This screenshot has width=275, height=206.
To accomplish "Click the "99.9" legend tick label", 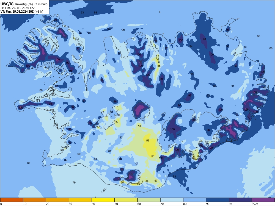I will [x=254, y=204].
